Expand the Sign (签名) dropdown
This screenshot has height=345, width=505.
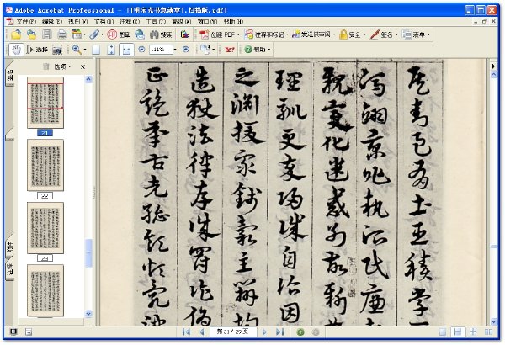[396, 34]
